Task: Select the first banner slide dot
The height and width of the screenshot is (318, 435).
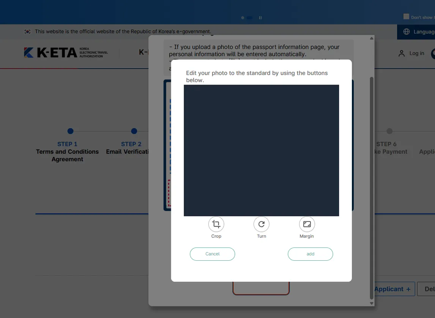Action: click(243, 18)
